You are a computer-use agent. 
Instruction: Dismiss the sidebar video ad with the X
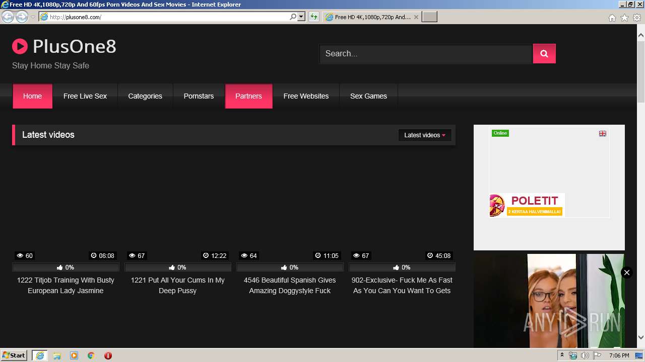[626, 273]
